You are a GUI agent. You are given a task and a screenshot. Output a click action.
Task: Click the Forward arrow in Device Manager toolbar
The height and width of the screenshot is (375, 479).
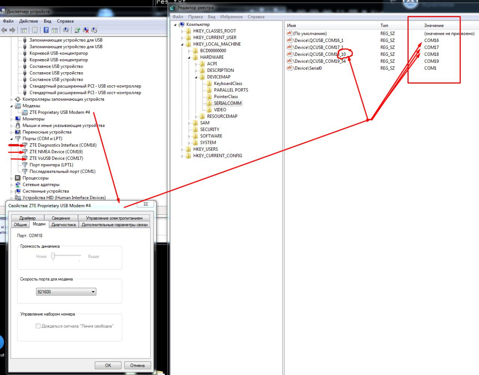coord(12,30)
